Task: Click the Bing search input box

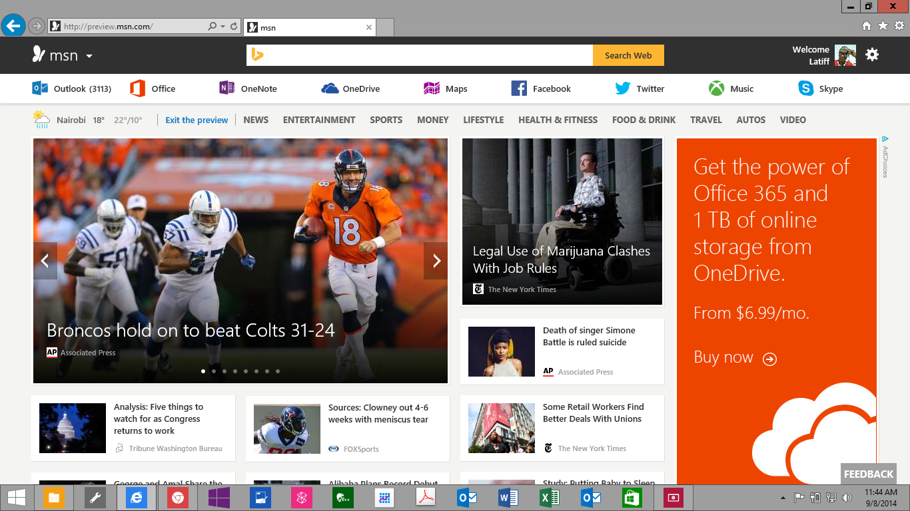Action: tap(420, 55)
